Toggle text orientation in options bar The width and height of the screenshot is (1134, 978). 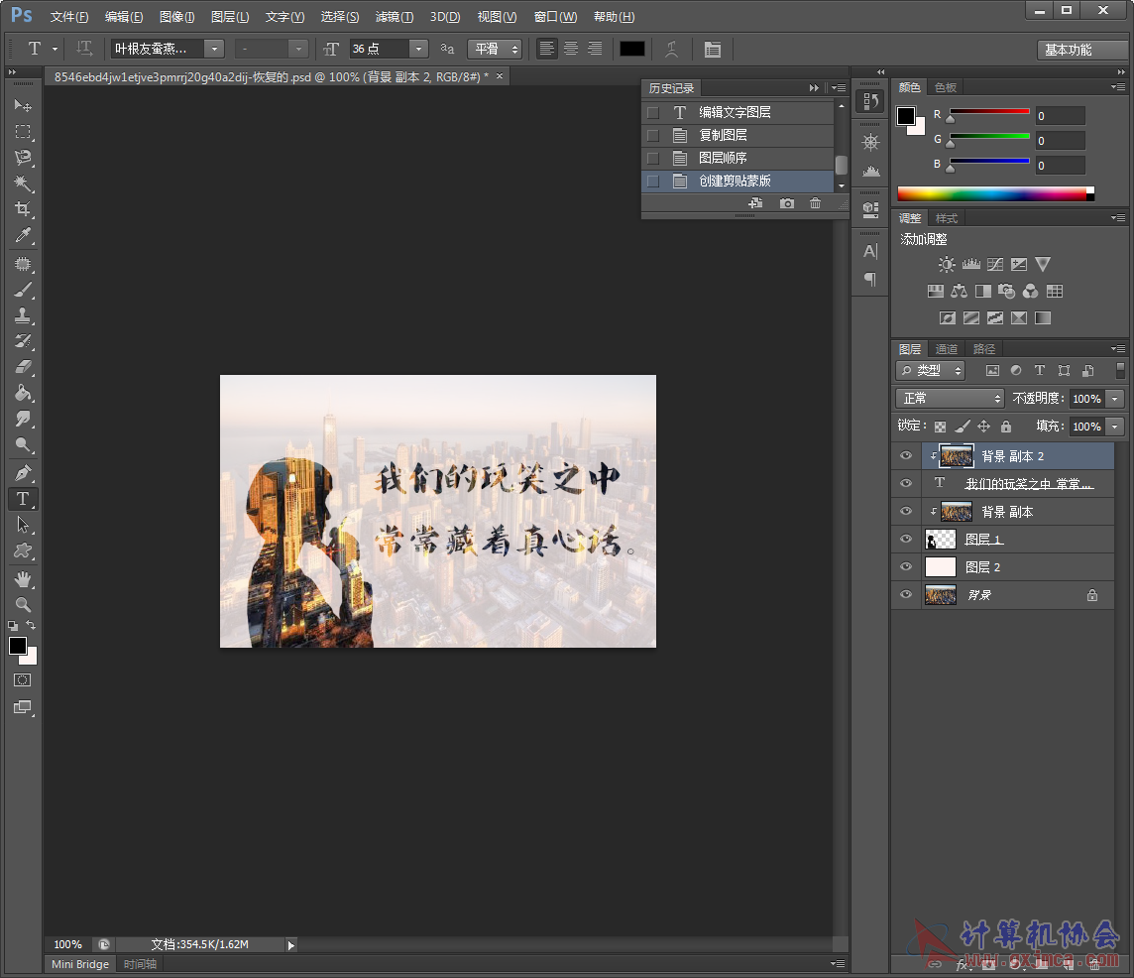click(x=84, y=49)
